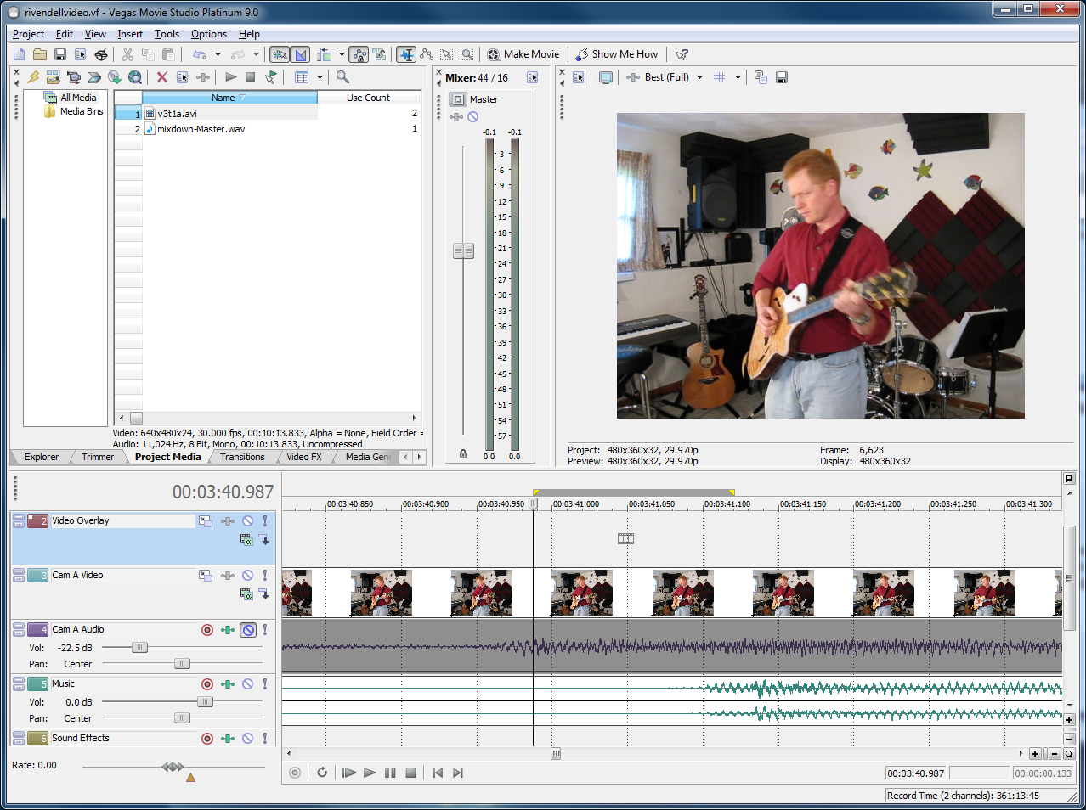
Task: Open Mixer properties icon
Action: click(532, 77)
